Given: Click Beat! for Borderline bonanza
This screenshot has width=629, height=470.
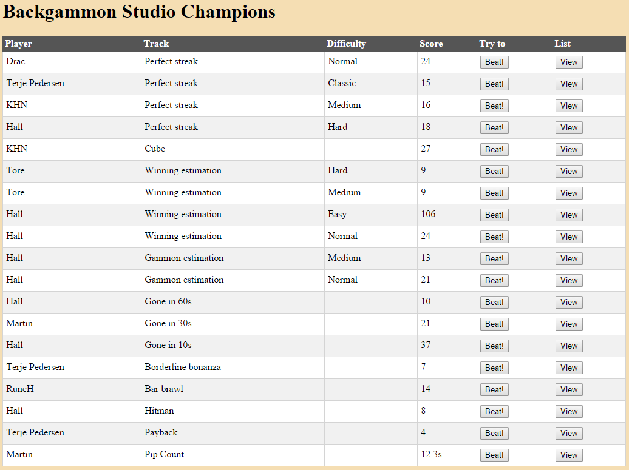Looking at the screenshot, I should tap(494, 368).
